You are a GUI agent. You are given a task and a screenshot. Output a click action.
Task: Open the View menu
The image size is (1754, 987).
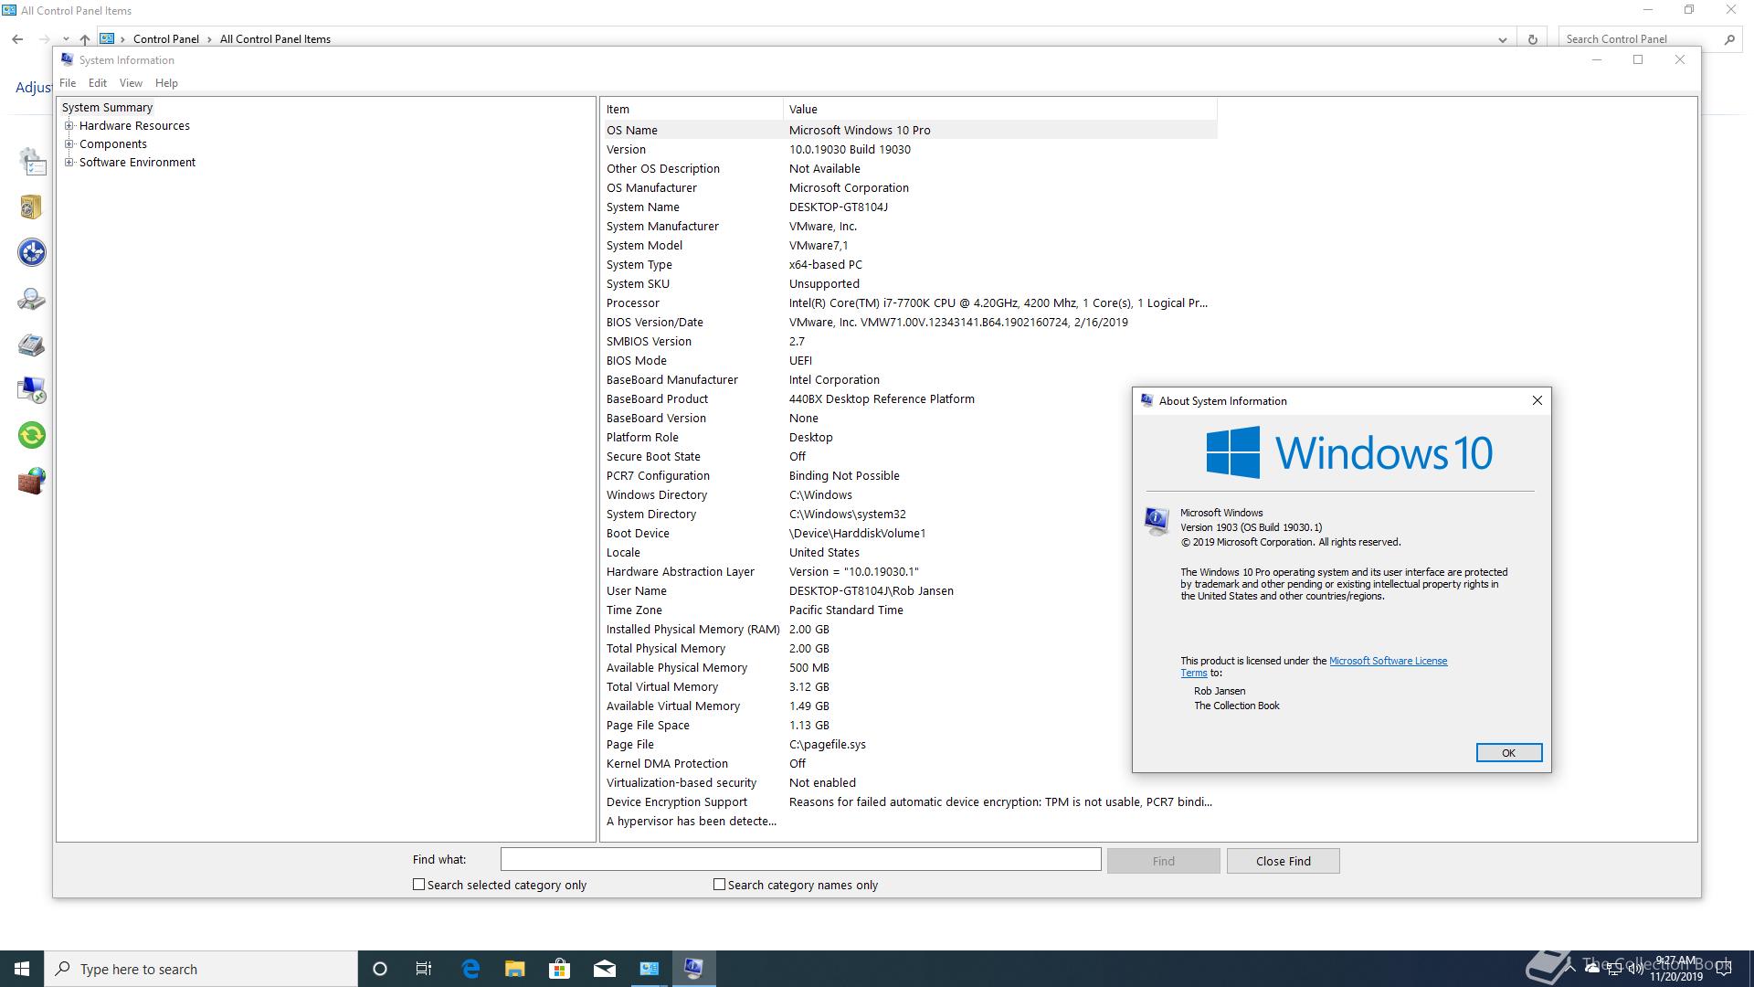131,83
